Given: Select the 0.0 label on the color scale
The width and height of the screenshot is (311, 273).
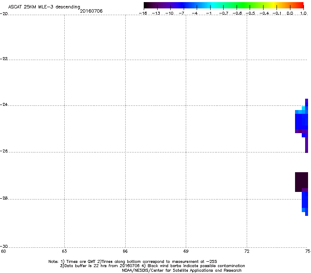Looking at the screenshot, I should [290, 13].
